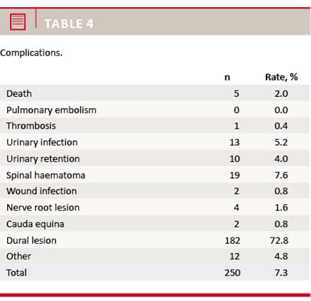Select the Wound infection row label
Image resolution: width=311 pixels, height=301 pixels.
pyautogui.click(x=42, y=191)
